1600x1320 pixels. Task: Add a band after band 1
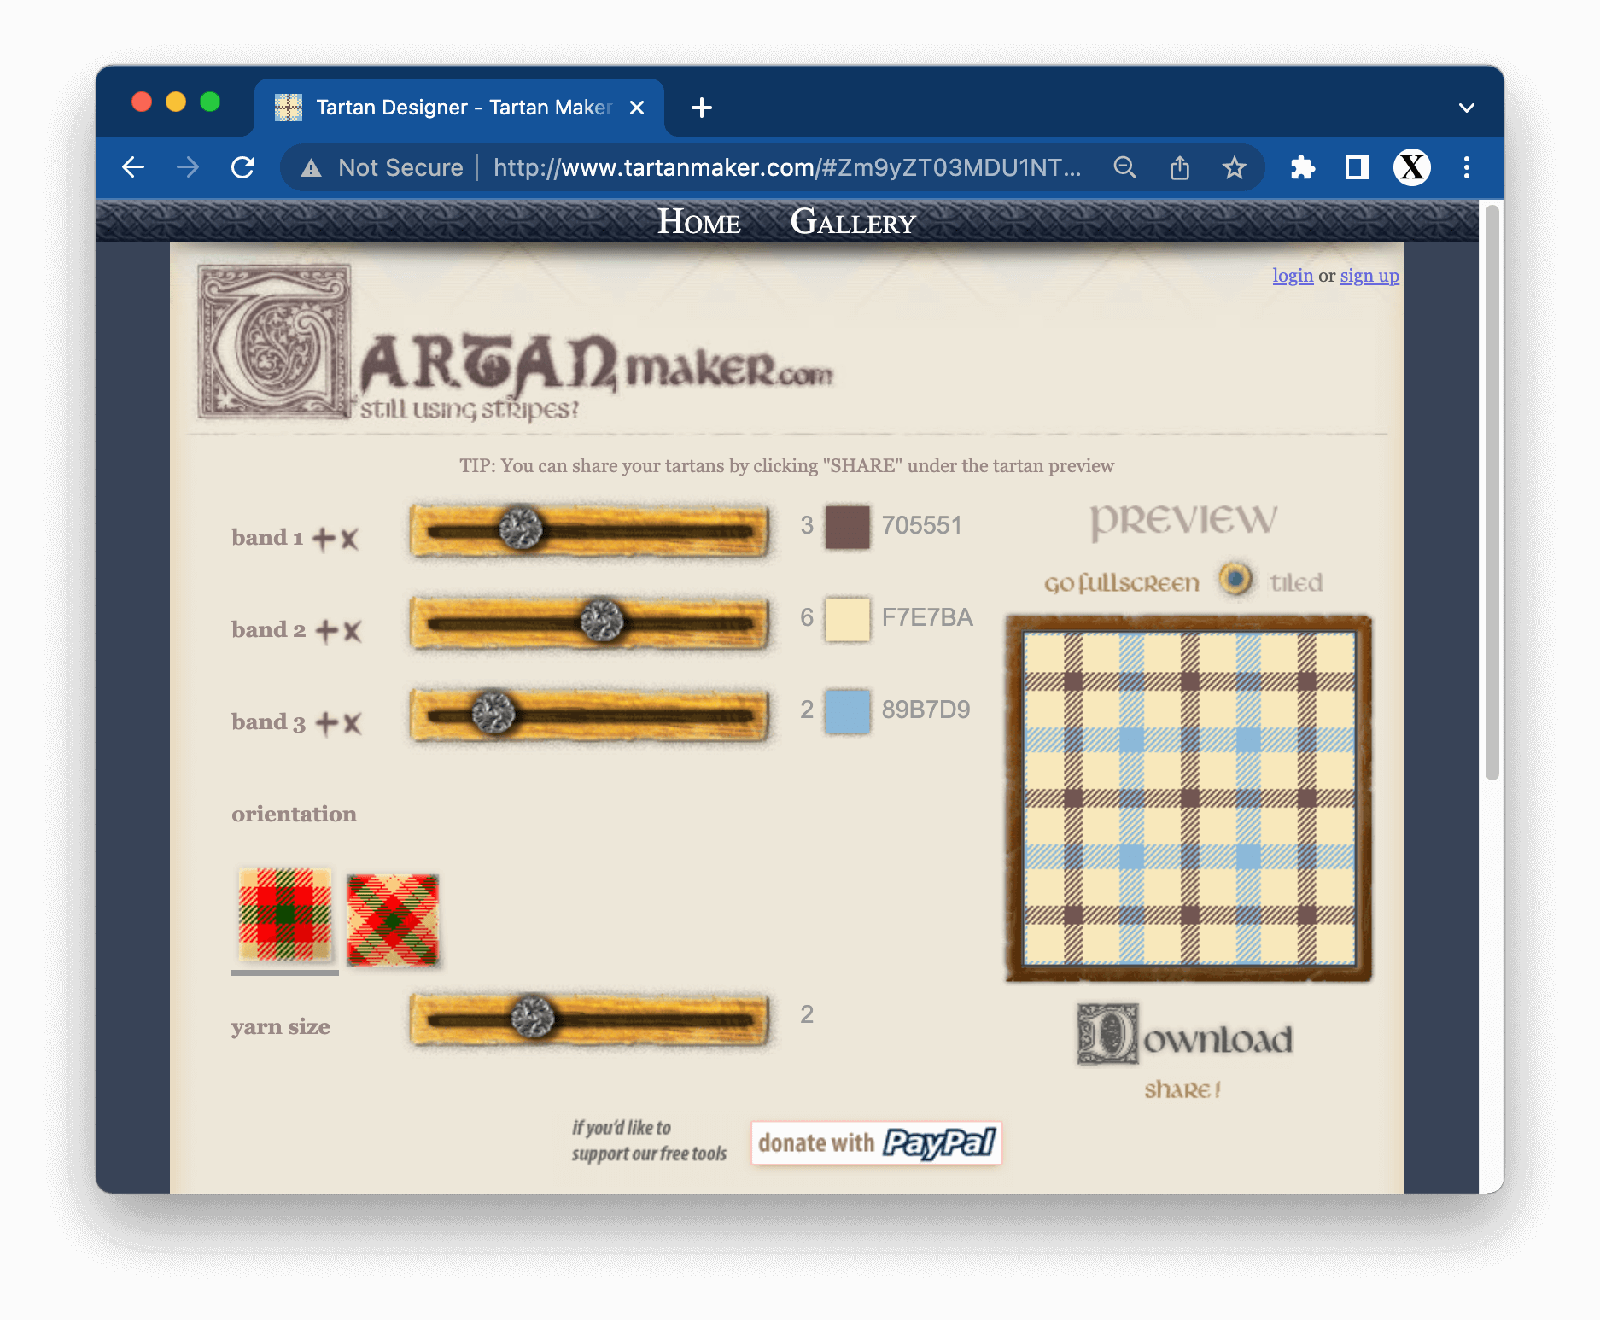[324, 539]
